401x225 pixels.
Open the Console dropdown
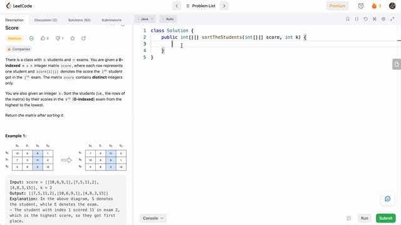(153, 218)
